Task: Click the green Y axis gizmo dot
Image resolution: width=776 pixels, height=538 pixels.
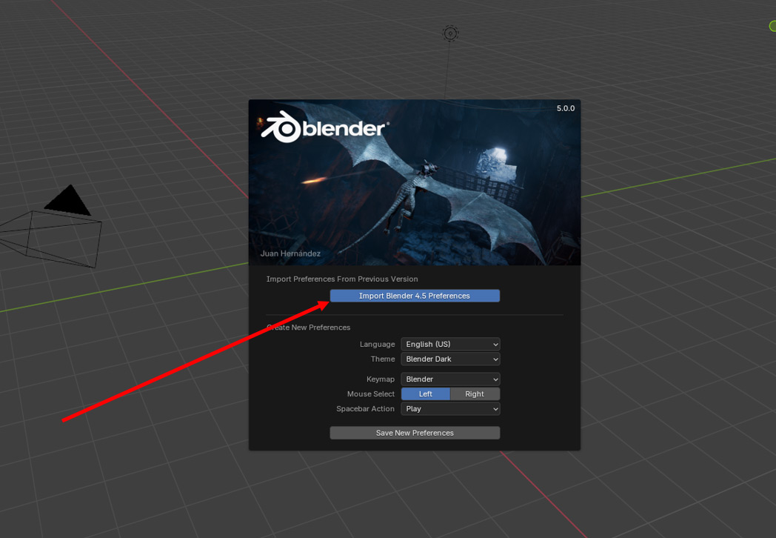Action: (772, 26)
